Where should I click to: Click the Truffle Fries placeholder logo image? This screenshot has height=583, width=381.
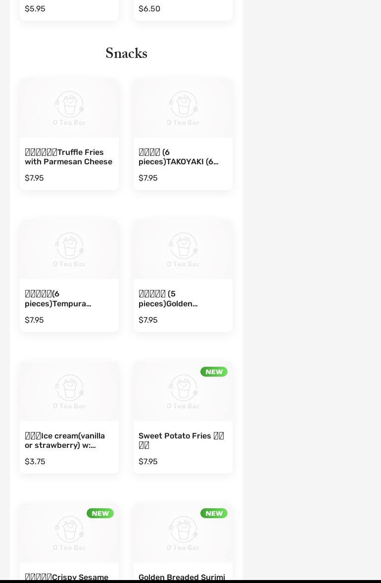coord(69,108)
